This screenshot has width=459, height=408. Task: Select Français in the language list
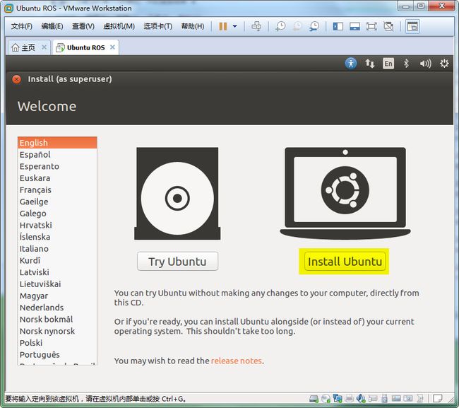click(x=57, y=190)
